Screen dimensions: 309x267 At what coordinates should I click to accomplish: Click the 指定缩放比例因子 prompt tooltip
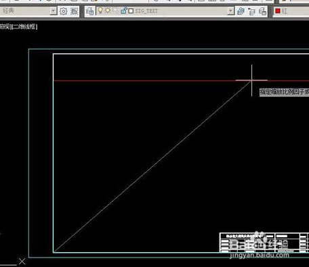pyautogui.click(x=284, y=92)
